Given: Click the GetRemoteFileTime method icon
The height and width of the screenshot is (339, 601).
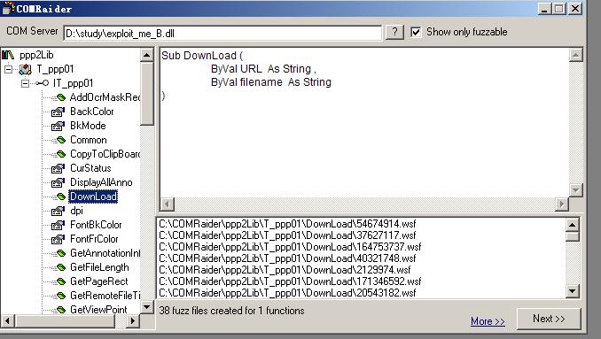Looking at the screenshot, I should (x=59, y=296).
